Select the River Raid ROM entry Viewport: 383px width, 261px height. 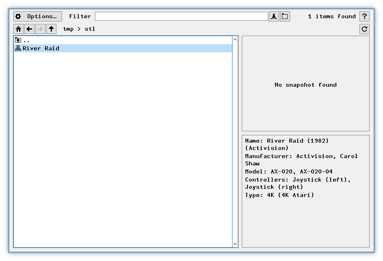123,48
